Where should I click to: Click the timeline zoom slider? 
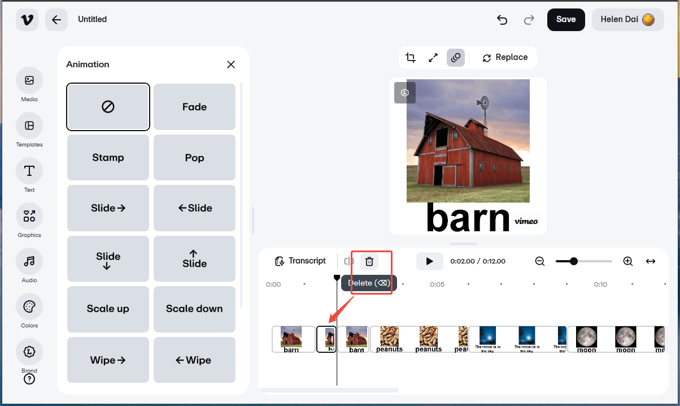[584, 261]
